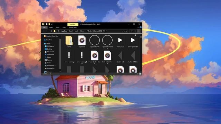Open Desktop in the sidebar
221x124 pixels.
48,49
